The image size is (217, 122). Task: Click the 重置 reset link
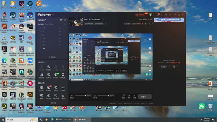pos(179,63)
